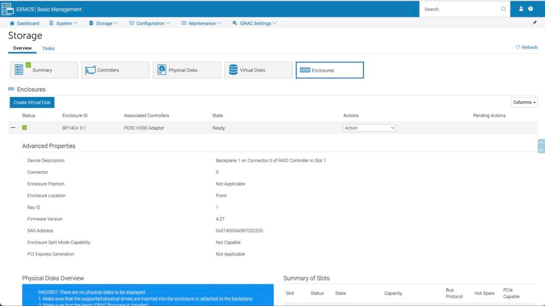The width and height of the screenshot is (545, 306).
Task: Click the Pending Actions column header
Action: pos(489,116)
